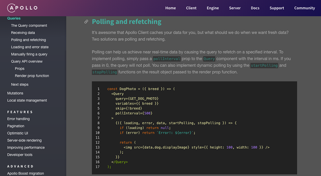This screenshot has height=176, width=321.
Task: Go to Improving performance page
Action: [26, 148]
